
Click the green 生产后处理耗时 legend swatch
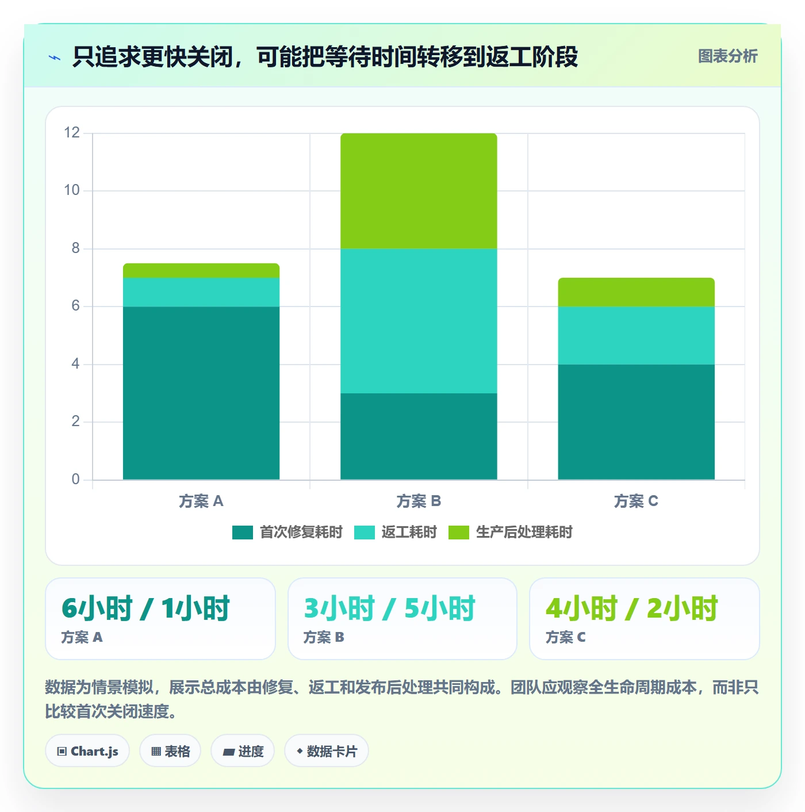pos(459,533)
